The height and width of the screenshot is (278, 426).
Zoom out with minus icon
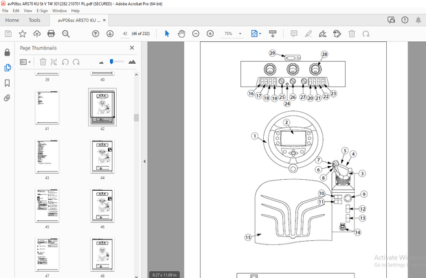coord(196,34)
